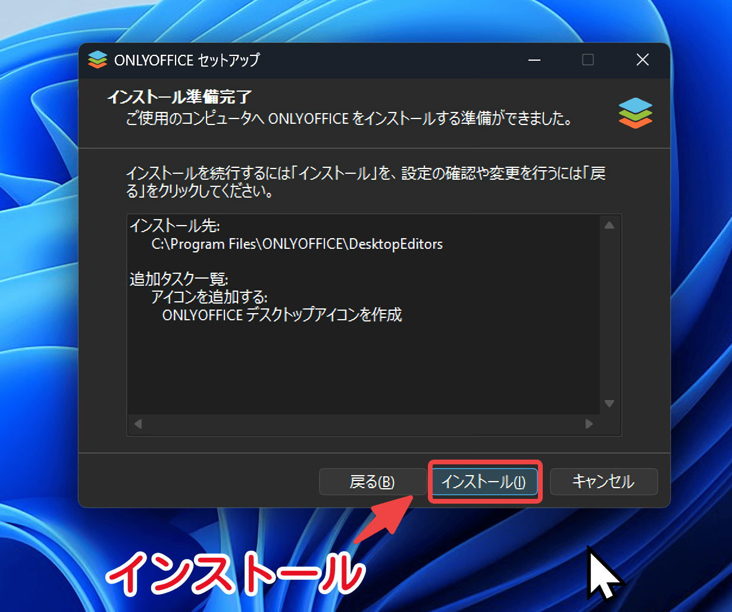Click the インストール準備完了 heading
The height and width of the screenshot is (612, 732).
pos(180,97)
